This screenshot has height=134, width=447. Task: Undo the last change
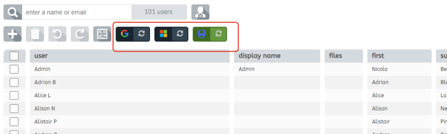point(57,34)
